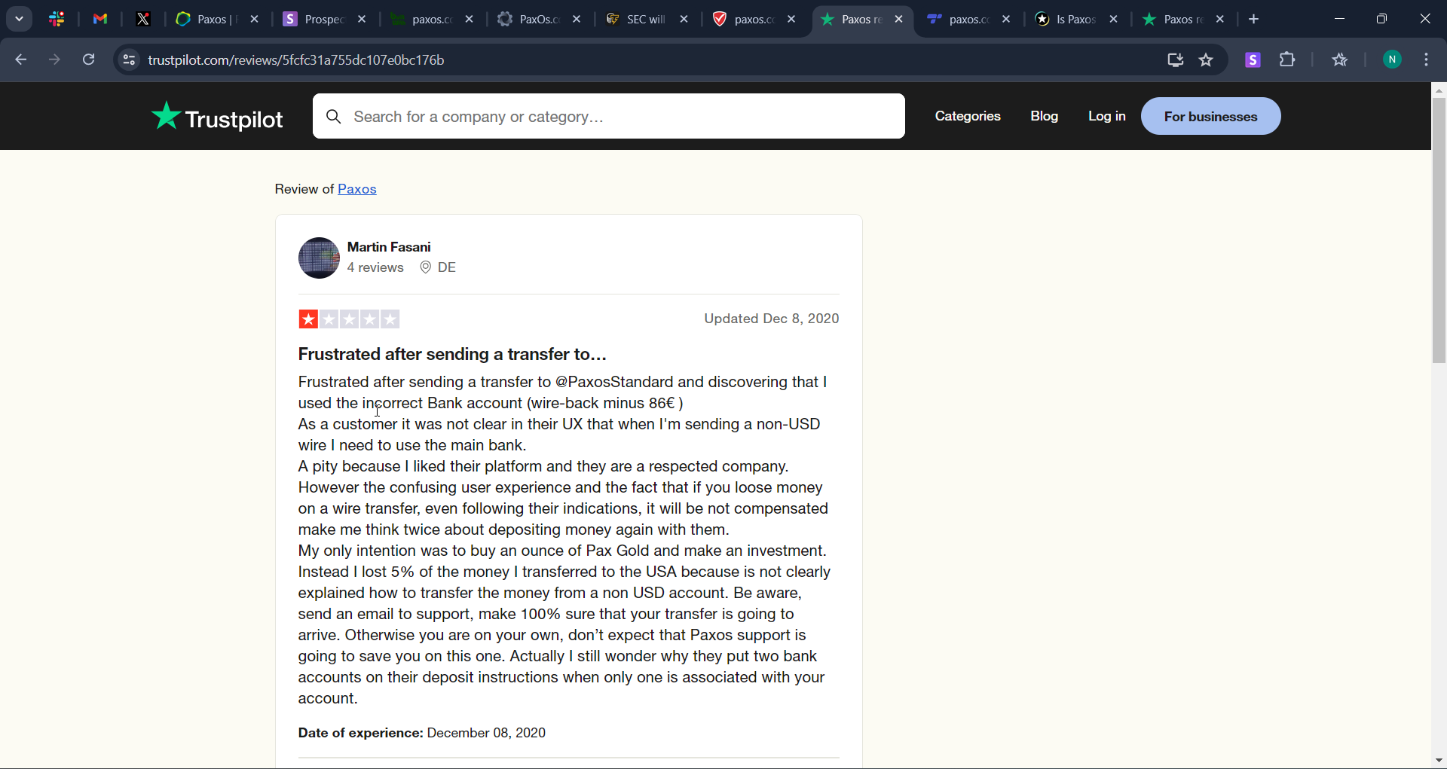Focus the company or category search box

coord(609,116)
